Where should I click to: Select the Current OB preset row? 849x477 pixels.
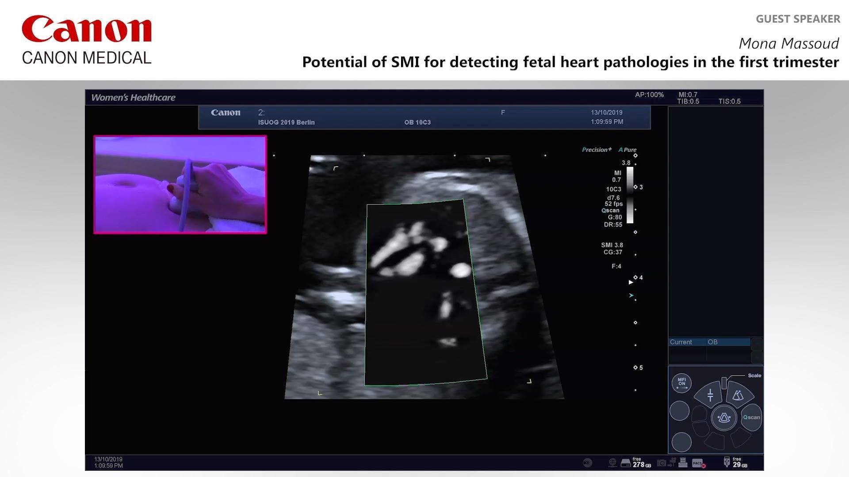[709, 342]
